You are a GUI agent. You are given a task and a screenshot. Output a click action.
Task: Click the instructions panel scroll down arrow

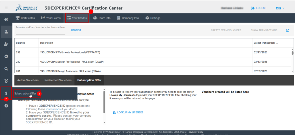pyautogui.click(x=104, y=122)
